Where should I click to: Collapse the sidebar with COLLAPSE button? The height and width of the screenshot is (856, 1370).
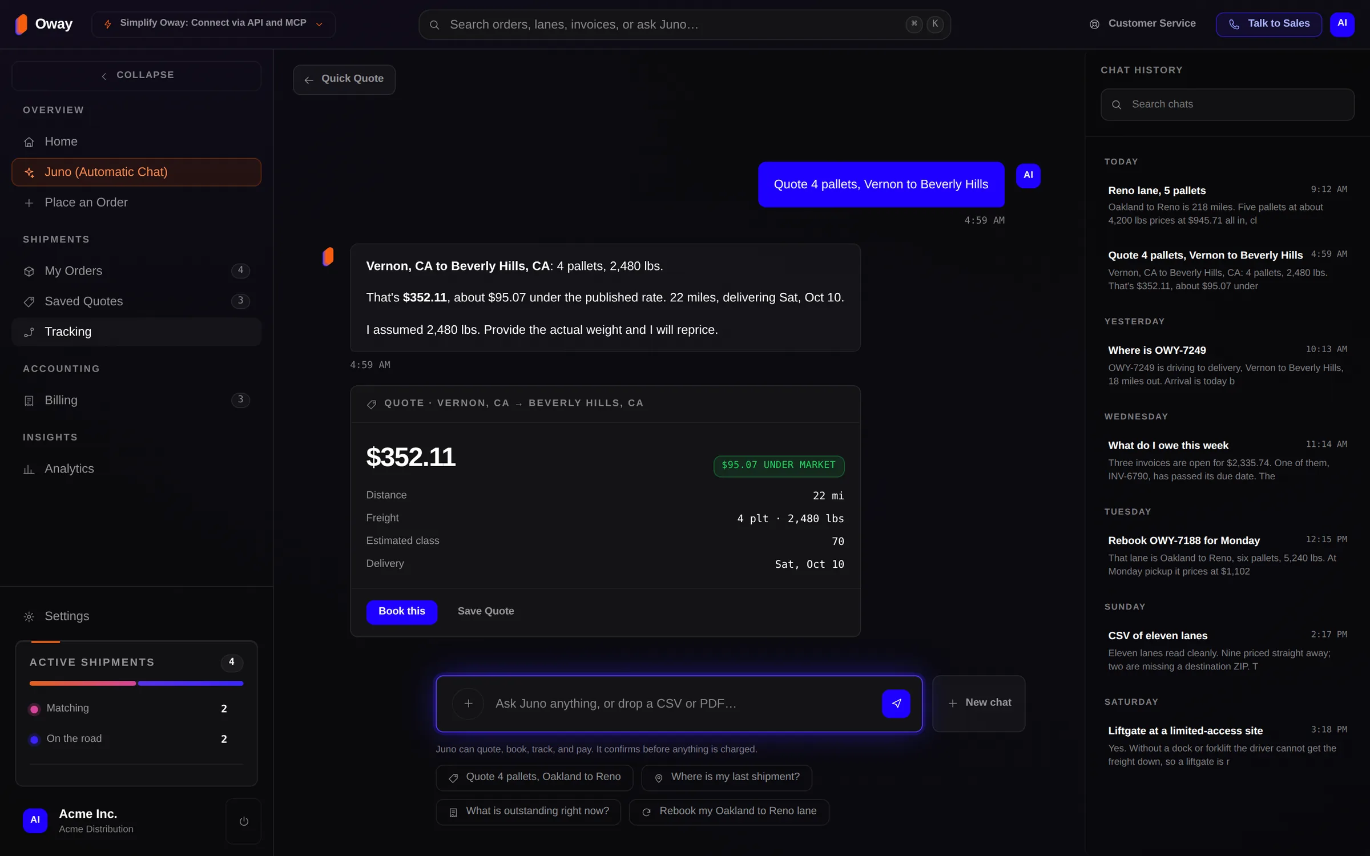[x=136, y=75]
